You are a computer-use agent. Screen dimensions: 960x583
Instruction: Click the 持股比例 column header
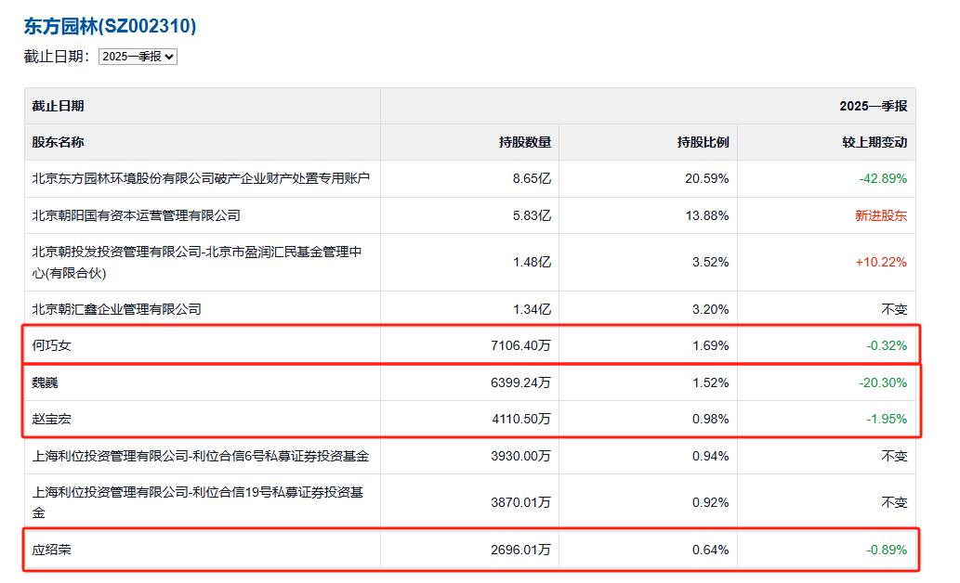pos(703,143)
